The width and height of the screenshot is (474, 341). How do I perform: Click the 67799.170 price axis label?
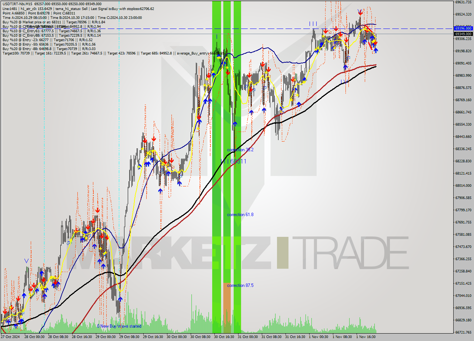coord(463,210)
